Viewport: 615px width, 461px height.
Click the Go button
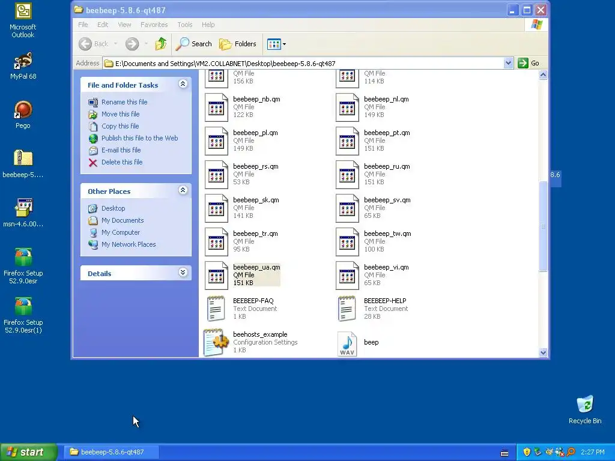click(529, 63)
